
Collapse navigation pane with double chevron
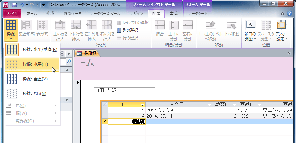69,54
